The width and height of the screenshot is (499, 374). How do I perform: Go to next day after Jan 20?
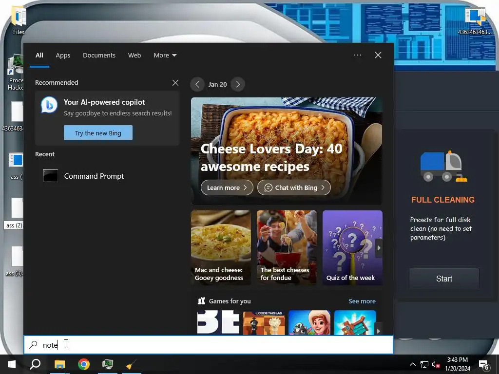pos(238,84)
